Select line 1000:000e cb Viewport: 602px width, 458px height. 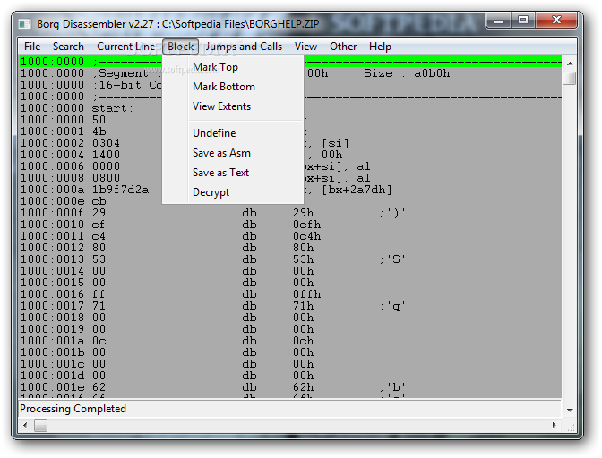(x=290, y=201)
